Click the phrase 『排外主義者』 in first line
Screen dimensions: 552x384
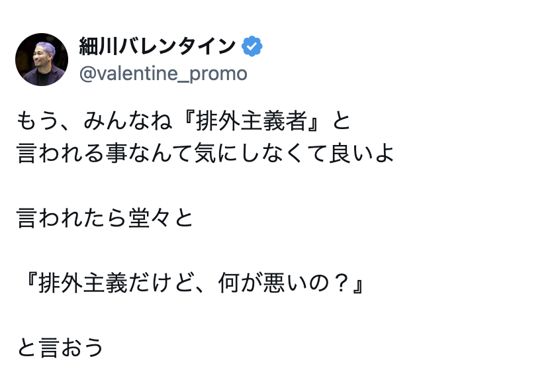click(x=252, y=121)
